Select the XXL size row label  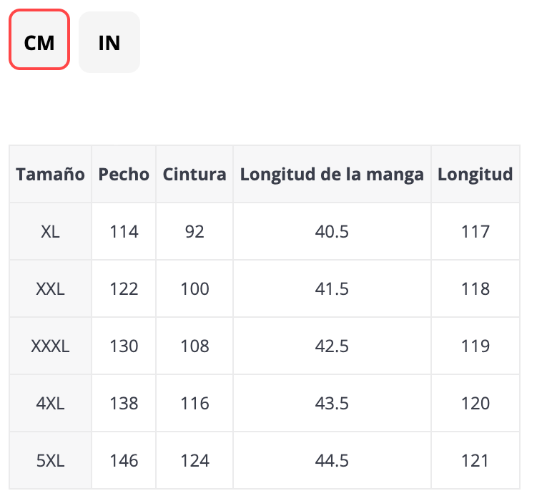[50, 289]
